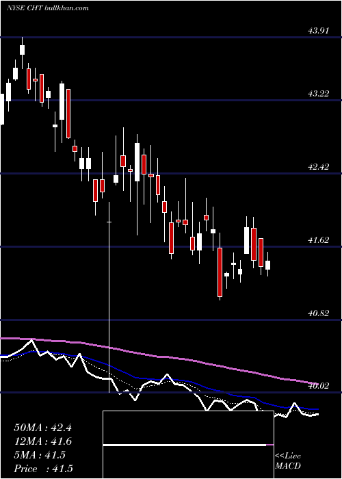The image size is (342, 479).
Task: Click the NYSE CHT bullkhan.com title text
Action: pyautogui.click(x=48, y=8)
